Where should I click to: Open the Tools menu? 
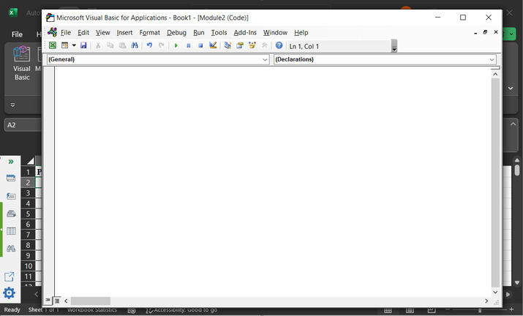click(x=219, y=33)
